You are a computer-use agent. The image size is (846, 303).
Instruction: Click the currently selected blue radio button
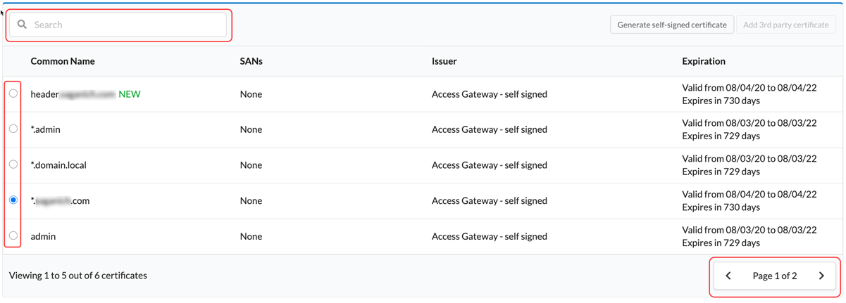click(13, 200)
